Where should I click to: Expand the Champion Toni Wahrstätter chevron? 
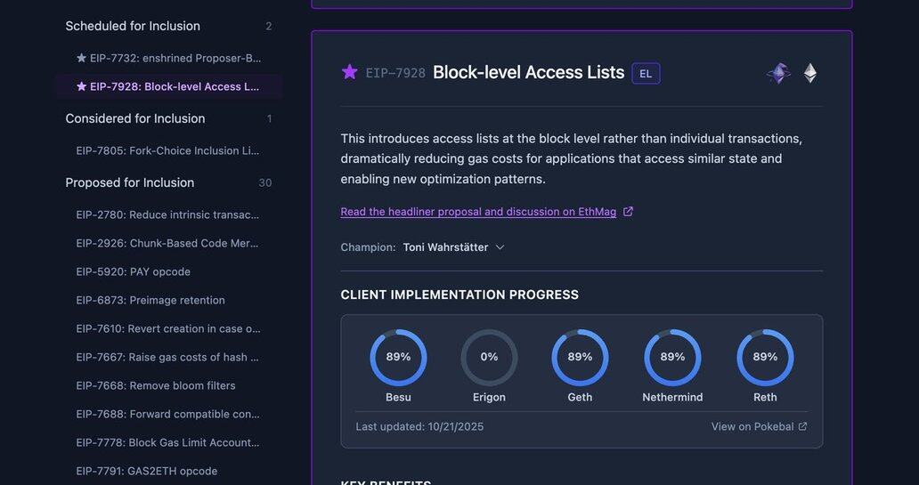tap(500, 247)
